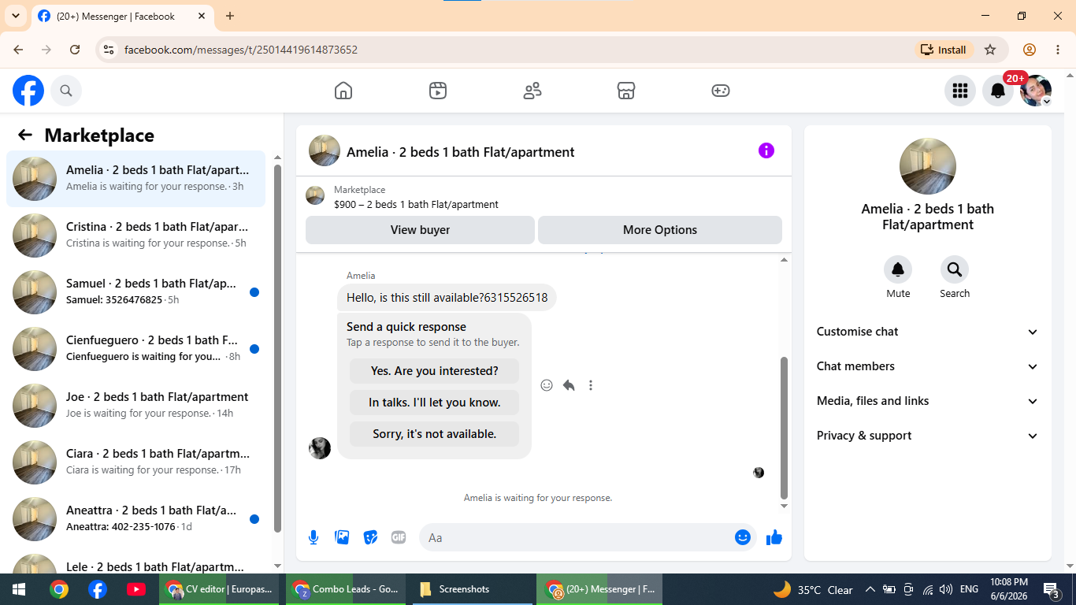Attach a photo file to message
1076x605 pixels.
[x=342, y=537]
